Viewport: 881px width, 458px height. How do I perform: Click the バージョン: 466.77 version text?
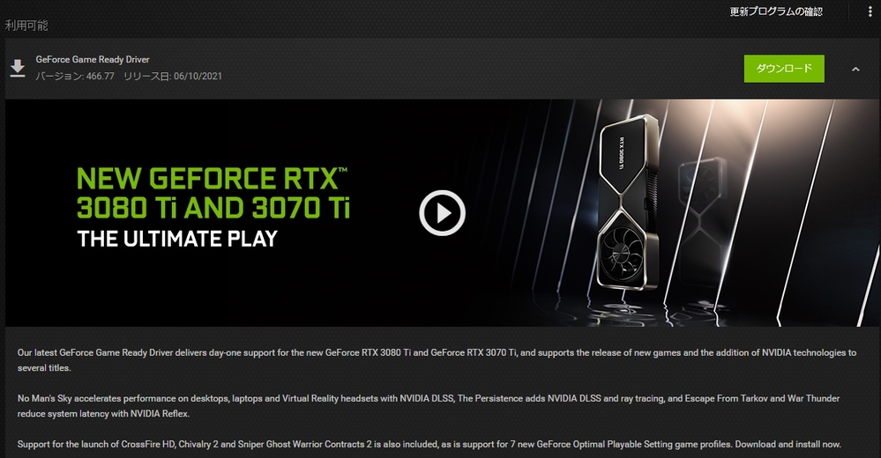(x=75, y=77)
